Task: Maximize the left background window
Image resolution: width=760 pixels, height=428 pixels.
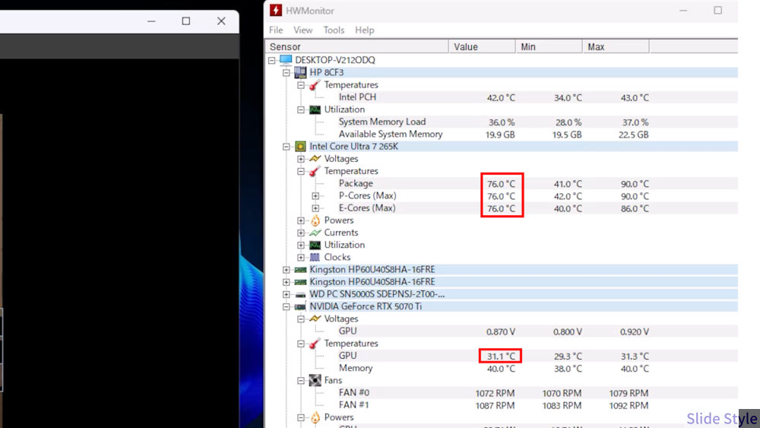Action: pos(186,21)
